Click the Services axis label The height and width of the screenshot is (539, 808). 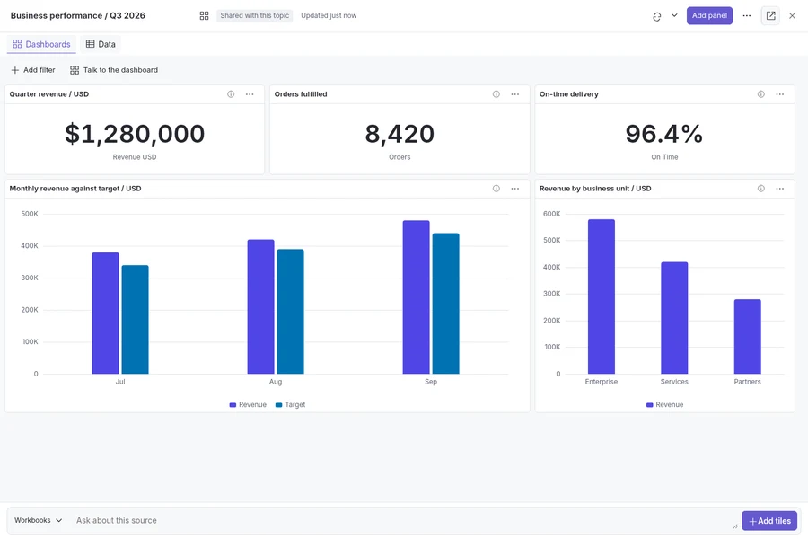(674, 382)
